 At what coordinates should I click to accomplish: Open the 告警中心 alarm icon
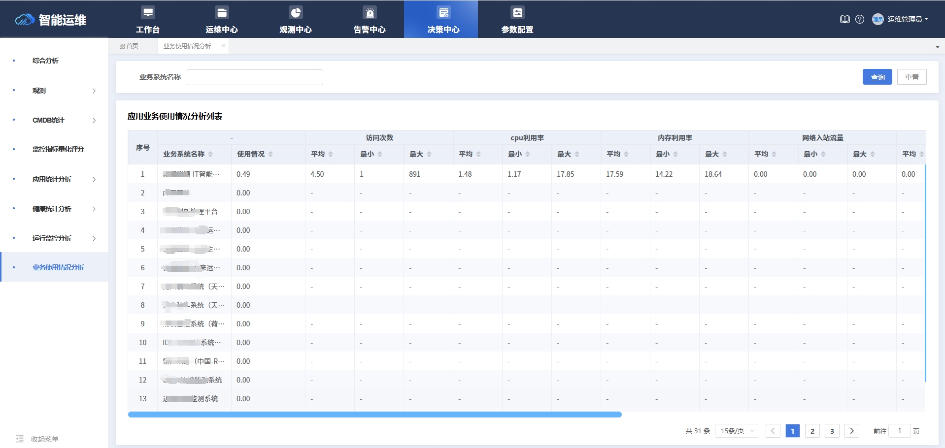tap(369, 19)
